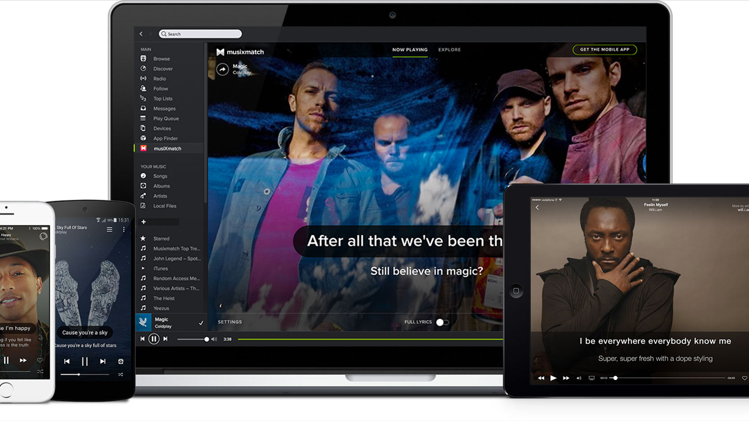The height and width of the screenshot is (421, 749).
Task: Click the new playlist plus button
Action: click(143, 222)
